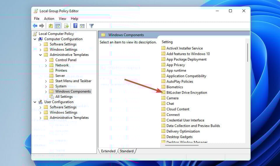This screenshot has width=280, height=166.
Task: Click the Connect folder icon
Action: [163, 114]
